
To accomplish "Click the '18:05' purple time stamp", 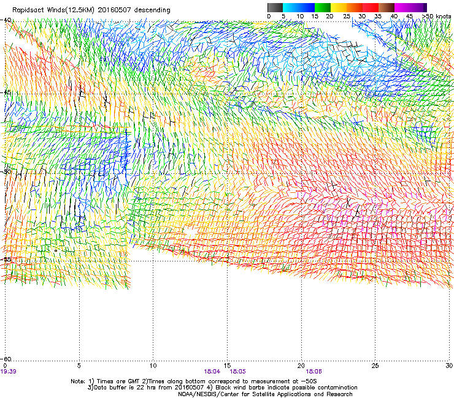I will coord(237,372).
